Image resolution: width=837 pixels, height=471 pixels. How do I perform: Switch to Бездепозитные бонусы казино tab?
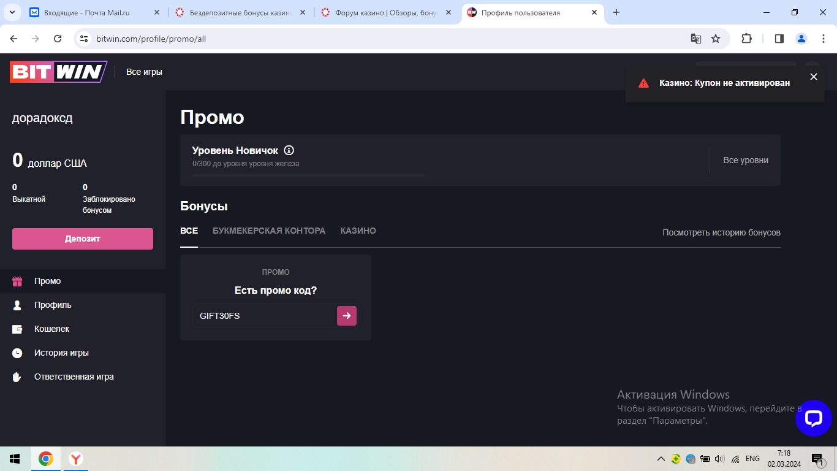tap(240, 12)
